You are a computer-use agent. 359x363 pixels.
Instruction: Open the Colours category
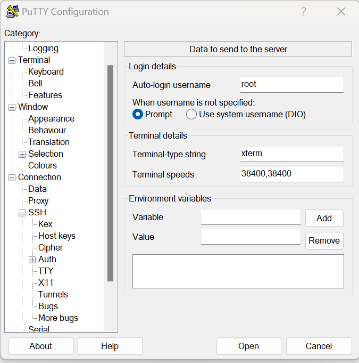43,166
